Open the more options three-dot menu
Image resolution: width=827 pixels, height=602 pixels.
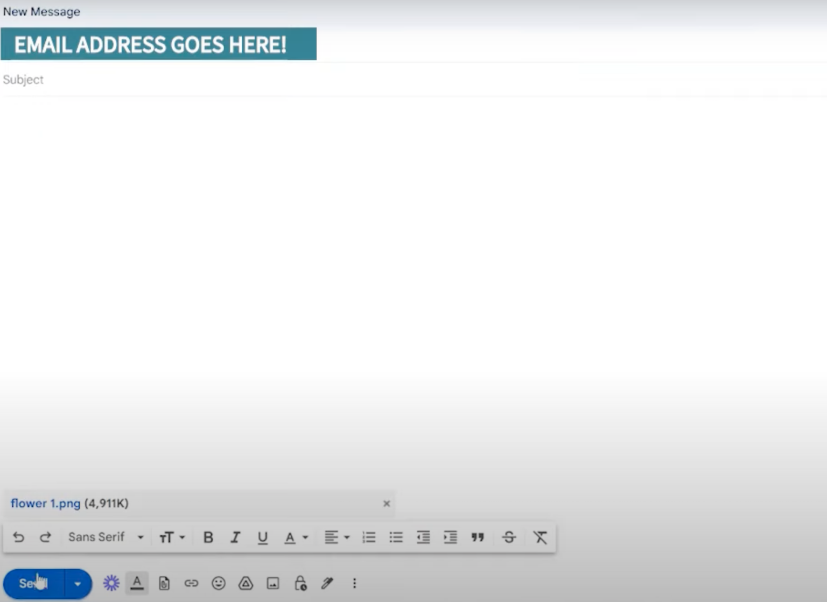[354, 583]
